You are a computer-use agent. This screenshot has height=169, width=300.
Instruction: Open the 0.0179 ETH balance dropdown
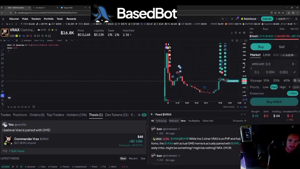tap(284, 19)
